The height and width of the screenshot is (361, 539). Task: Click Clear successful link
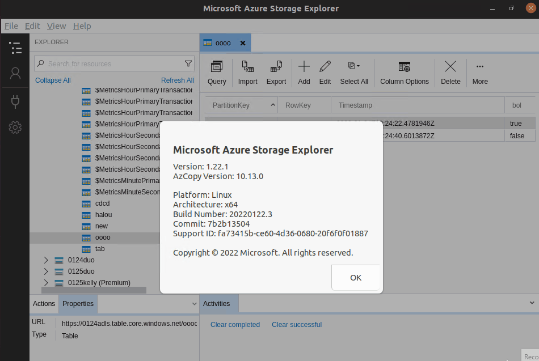(297, 325)
